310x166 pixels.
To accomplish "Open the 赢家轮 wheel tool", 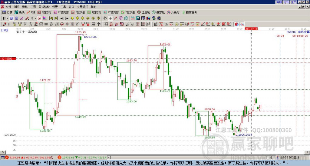I will tap(158, 12).
